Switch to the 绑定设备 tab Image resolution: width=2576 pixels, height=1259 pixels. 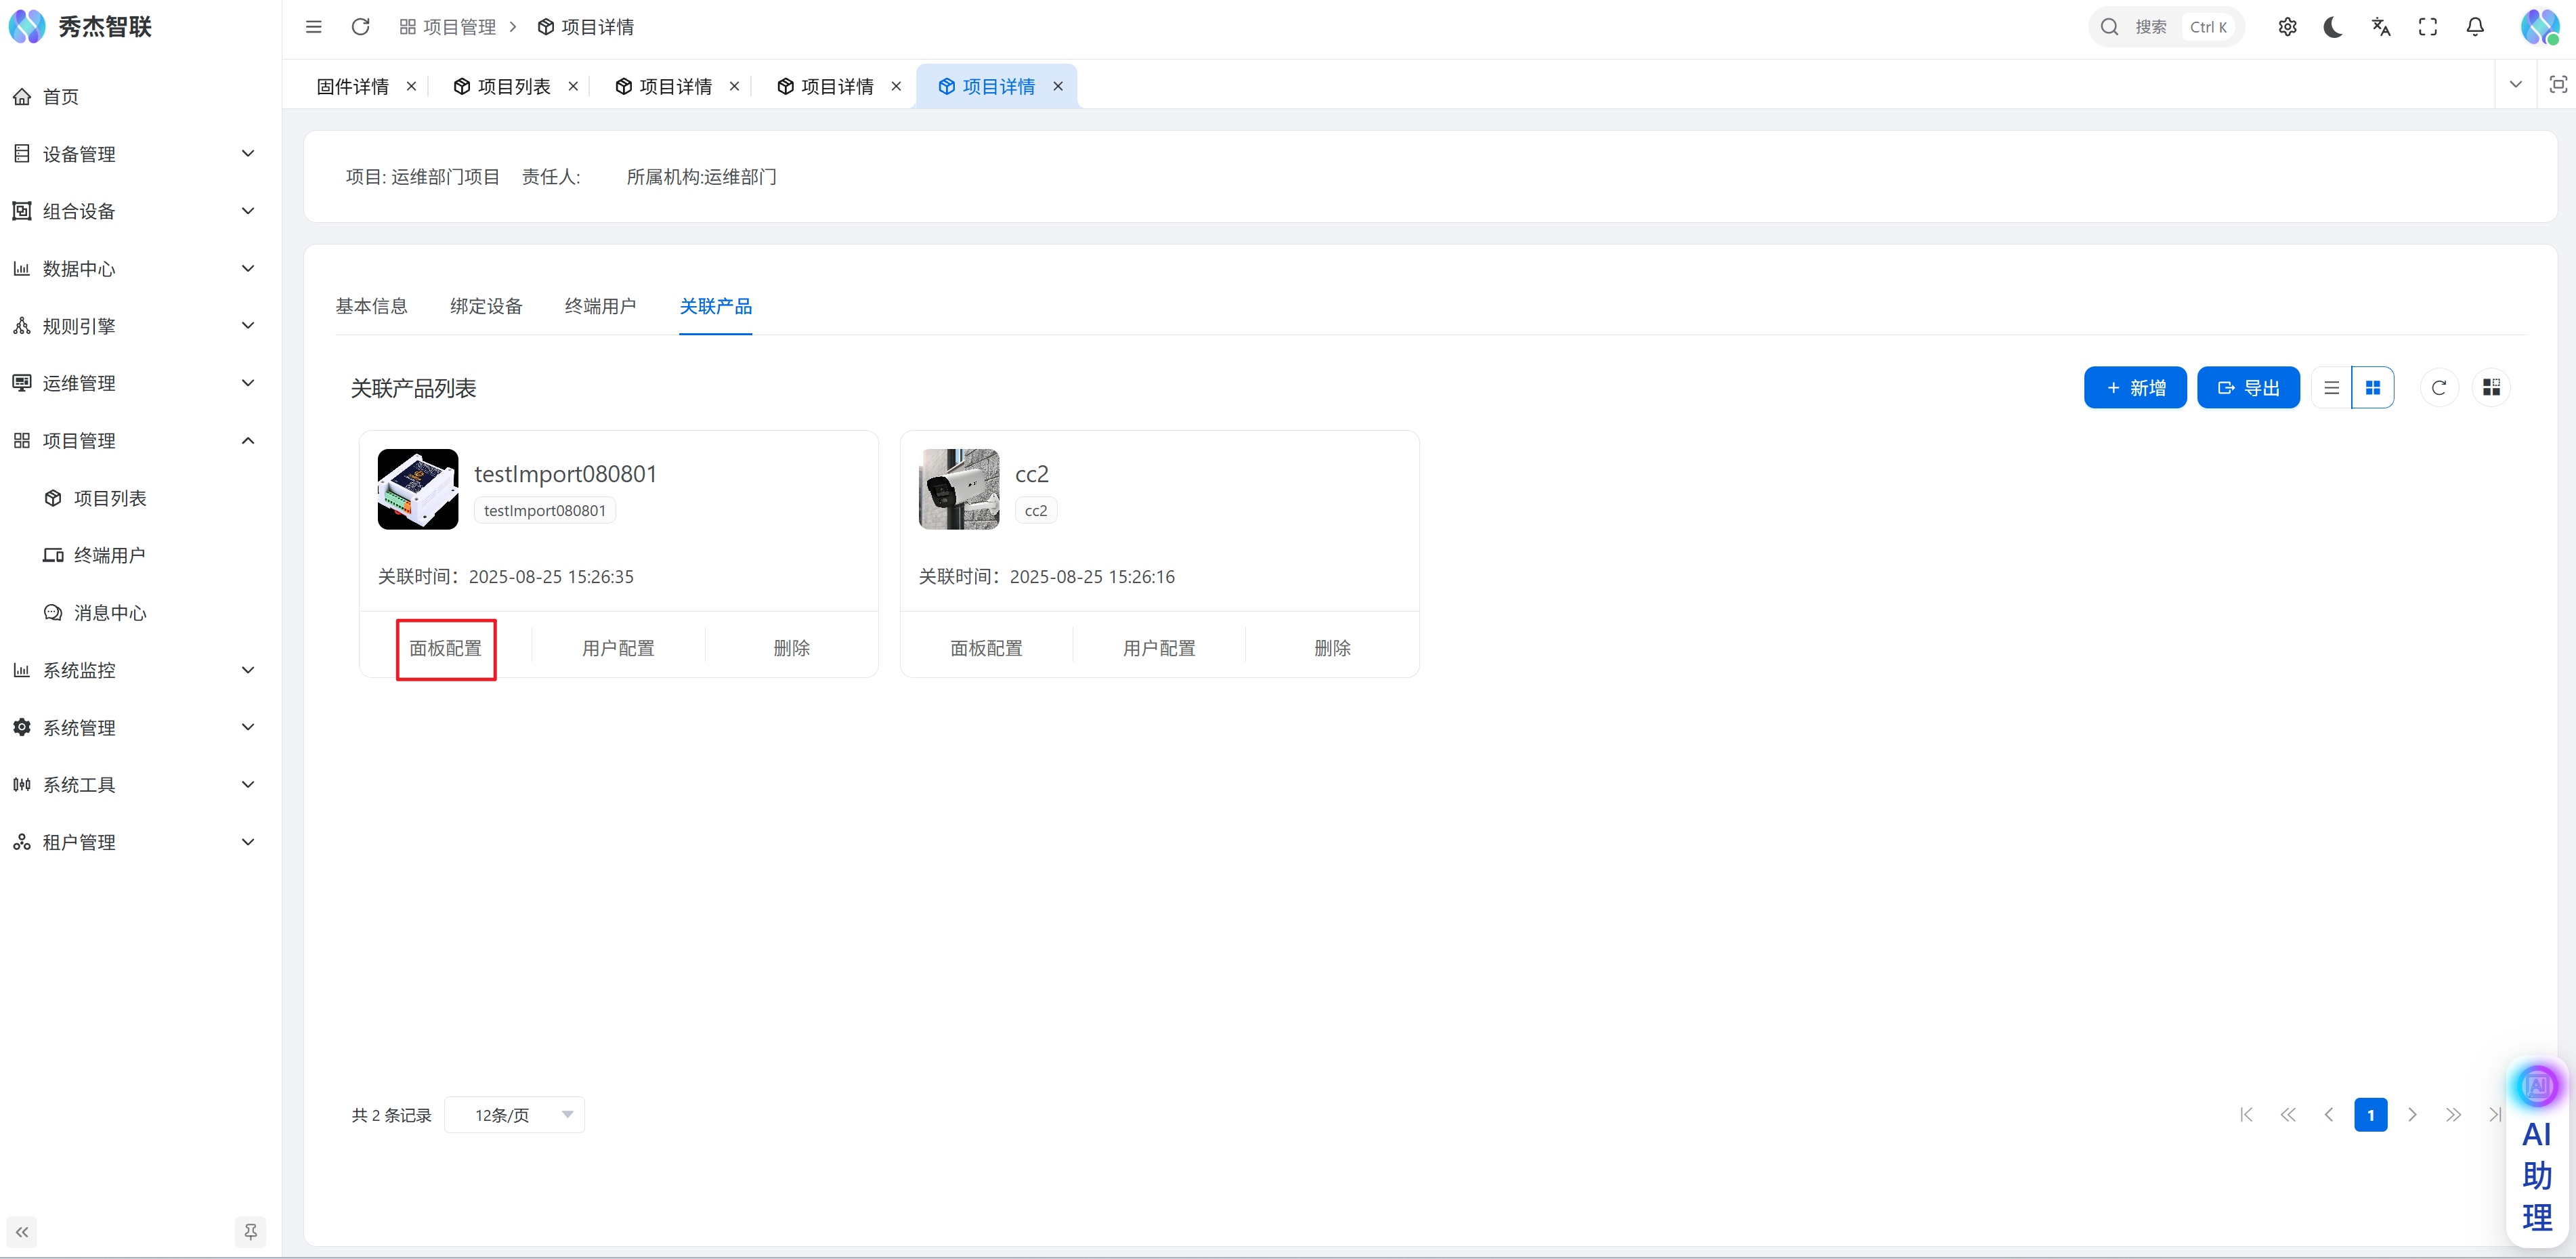coord(486,306)
